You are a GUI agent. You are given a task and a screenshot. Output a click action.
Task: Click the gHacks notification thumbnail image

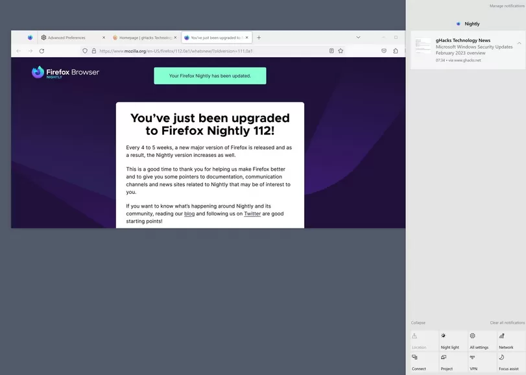coord(423,46)
